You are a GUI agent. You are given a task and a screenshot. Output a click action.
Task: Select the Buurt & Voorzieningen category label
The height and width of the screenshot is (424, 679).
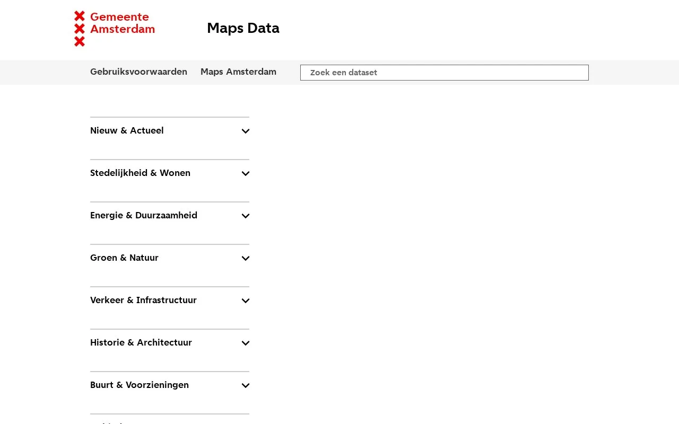[x=140, y=385]
